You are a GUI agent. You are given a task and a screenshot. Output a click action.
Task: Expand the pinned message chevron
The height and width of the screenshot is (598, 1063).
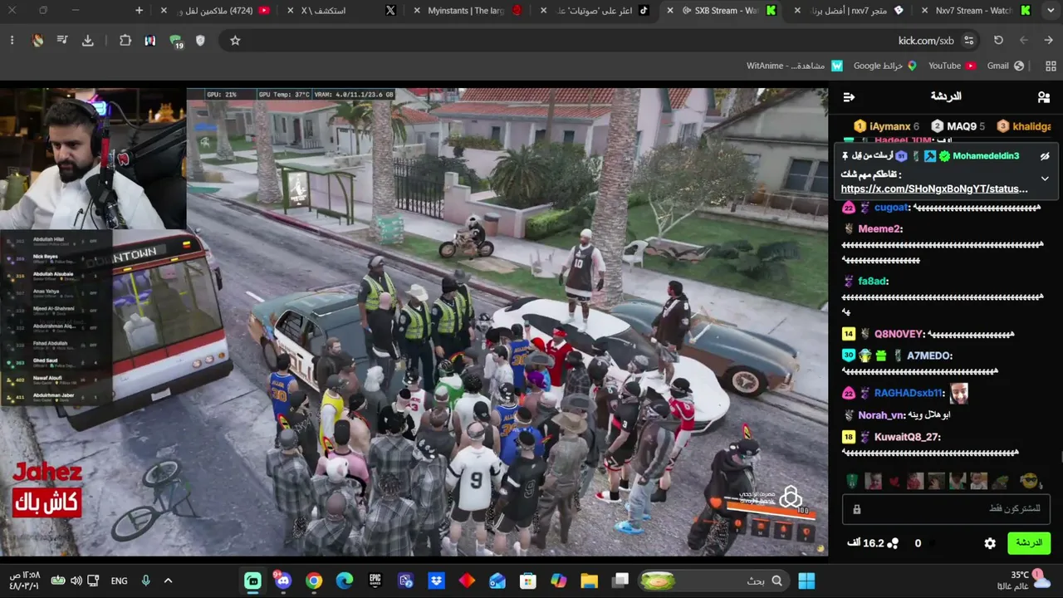click(x=1045, y=178)
